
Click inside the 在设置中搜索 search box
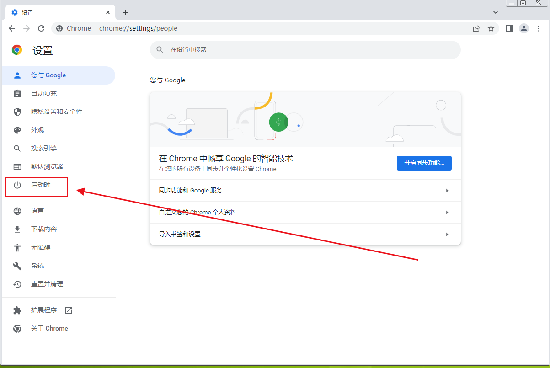pyautogui.click(x=305, y=50)
